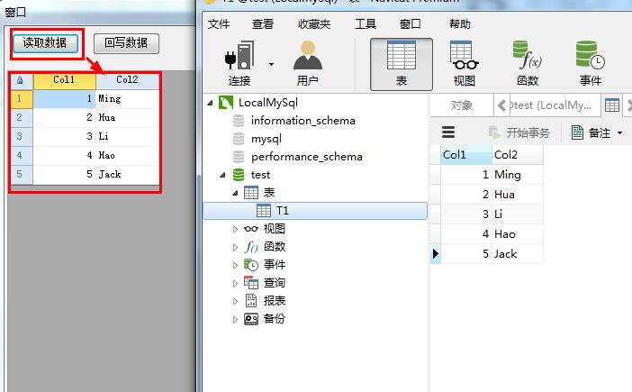632x392 pixels.
Task: Select the performance_schema database
Action: 306,157
